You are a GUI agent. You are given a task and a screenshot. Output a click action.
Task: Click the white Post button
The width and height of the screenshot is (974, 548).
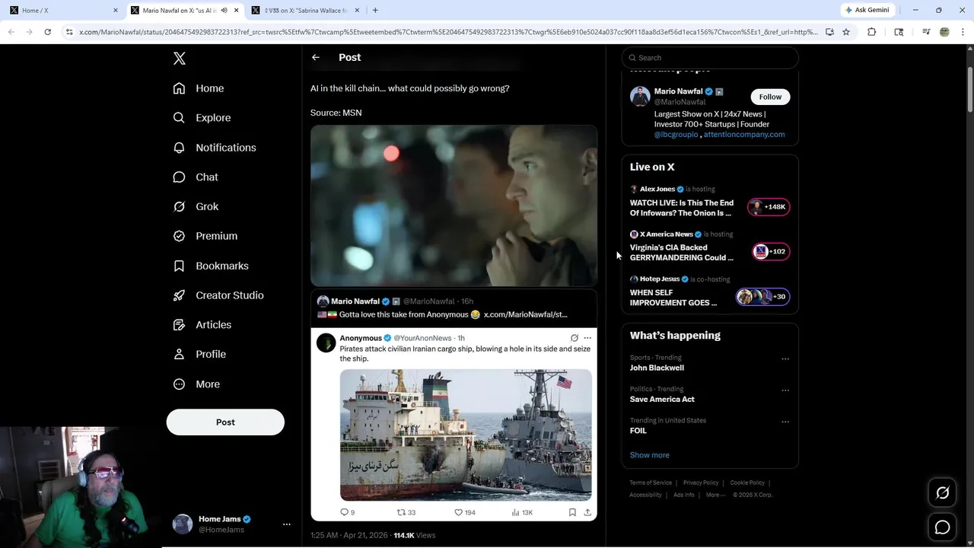[225, 422]
